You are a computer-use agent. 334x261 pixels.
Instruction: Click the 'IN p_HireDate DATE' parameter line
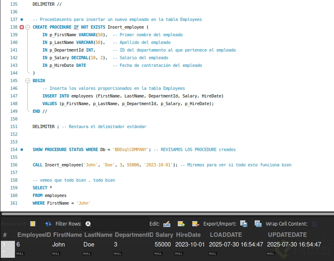coord(64,65)
